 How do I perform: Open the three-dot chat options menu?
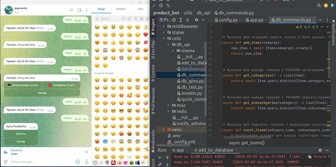pyautogui.click(x=87, y=10)
